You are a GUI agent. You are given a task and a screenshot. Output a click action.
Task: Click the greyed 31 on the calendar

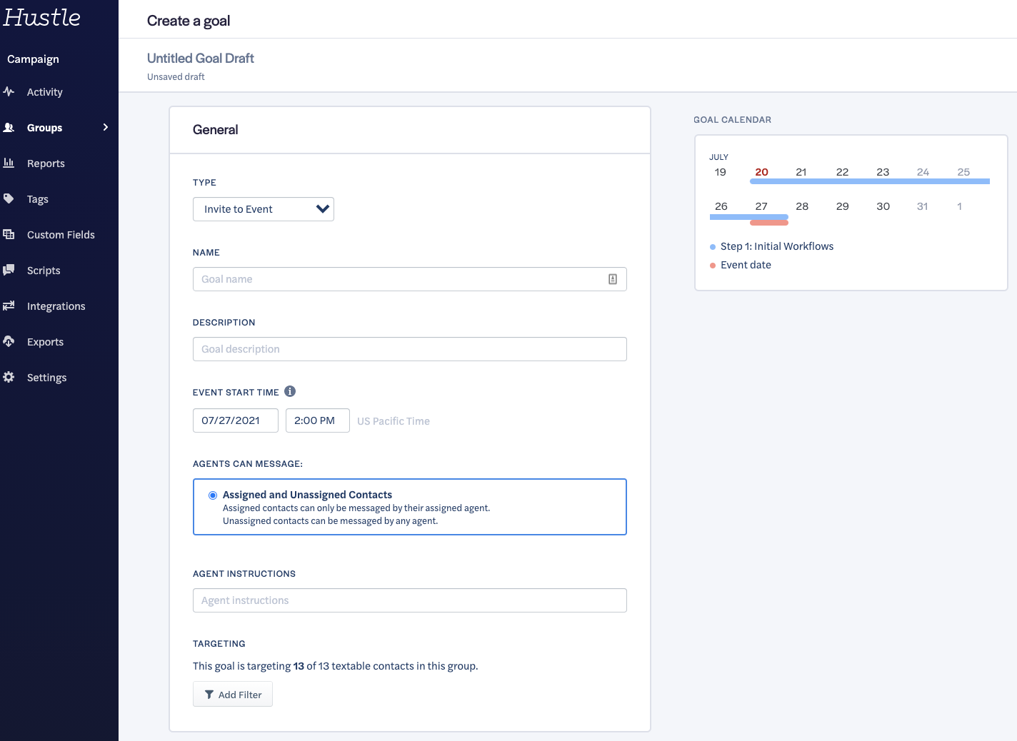[923, 206]
